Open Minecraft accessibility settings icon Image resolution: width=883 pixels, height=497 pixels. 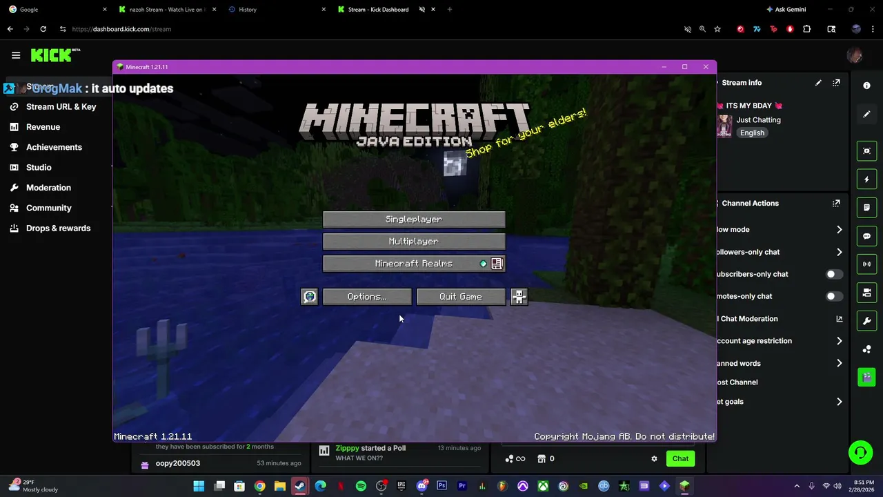pos(519,297)
